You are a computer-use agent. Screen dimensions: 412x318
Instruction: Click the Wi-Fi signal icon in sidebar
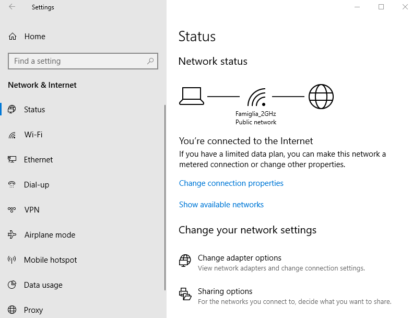(12, 135)
